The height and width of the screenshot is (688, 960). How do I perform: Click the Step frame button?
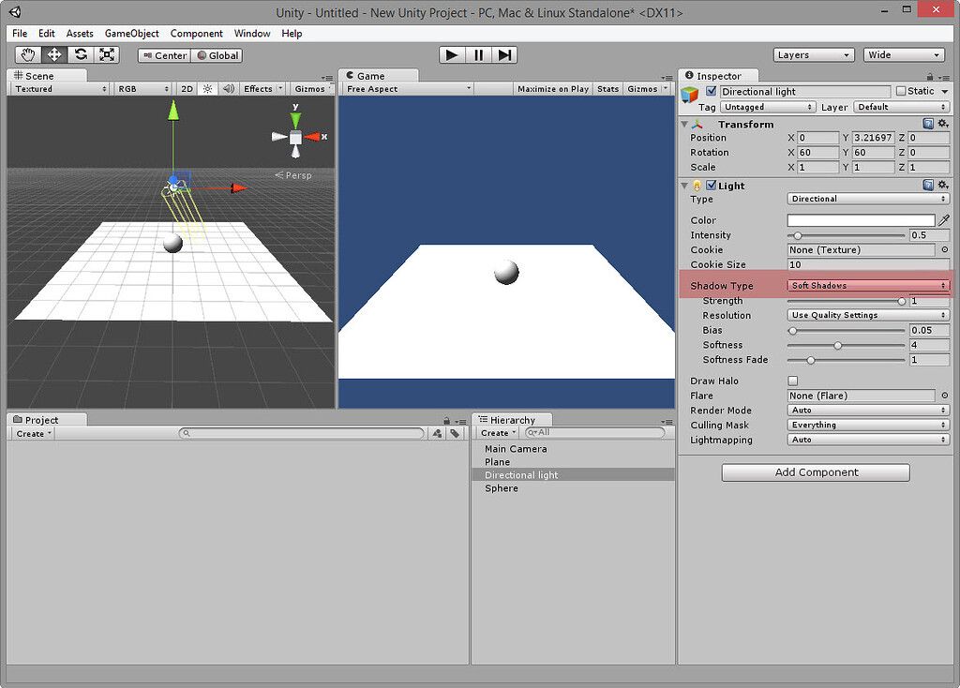tap(504, 55)
